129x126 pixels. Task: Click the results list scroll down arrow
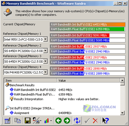[122, 113]
